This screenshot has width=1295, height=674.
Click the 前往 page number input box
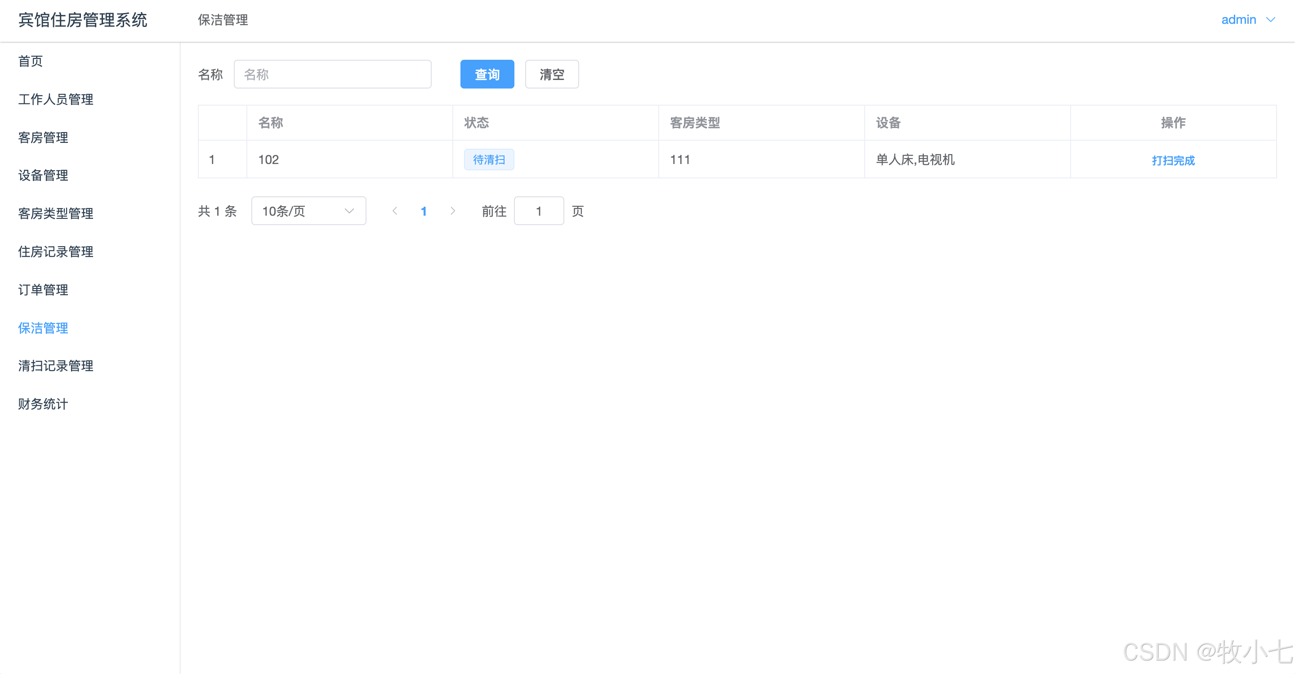click(x=538, y=211)
